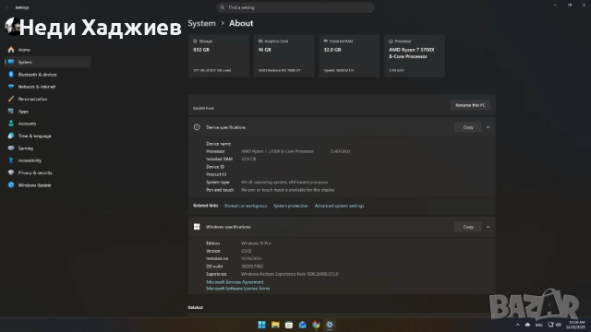Open Google Chrome from the taskbar
The height and width of the screenshot is (332, 591).
316,325
